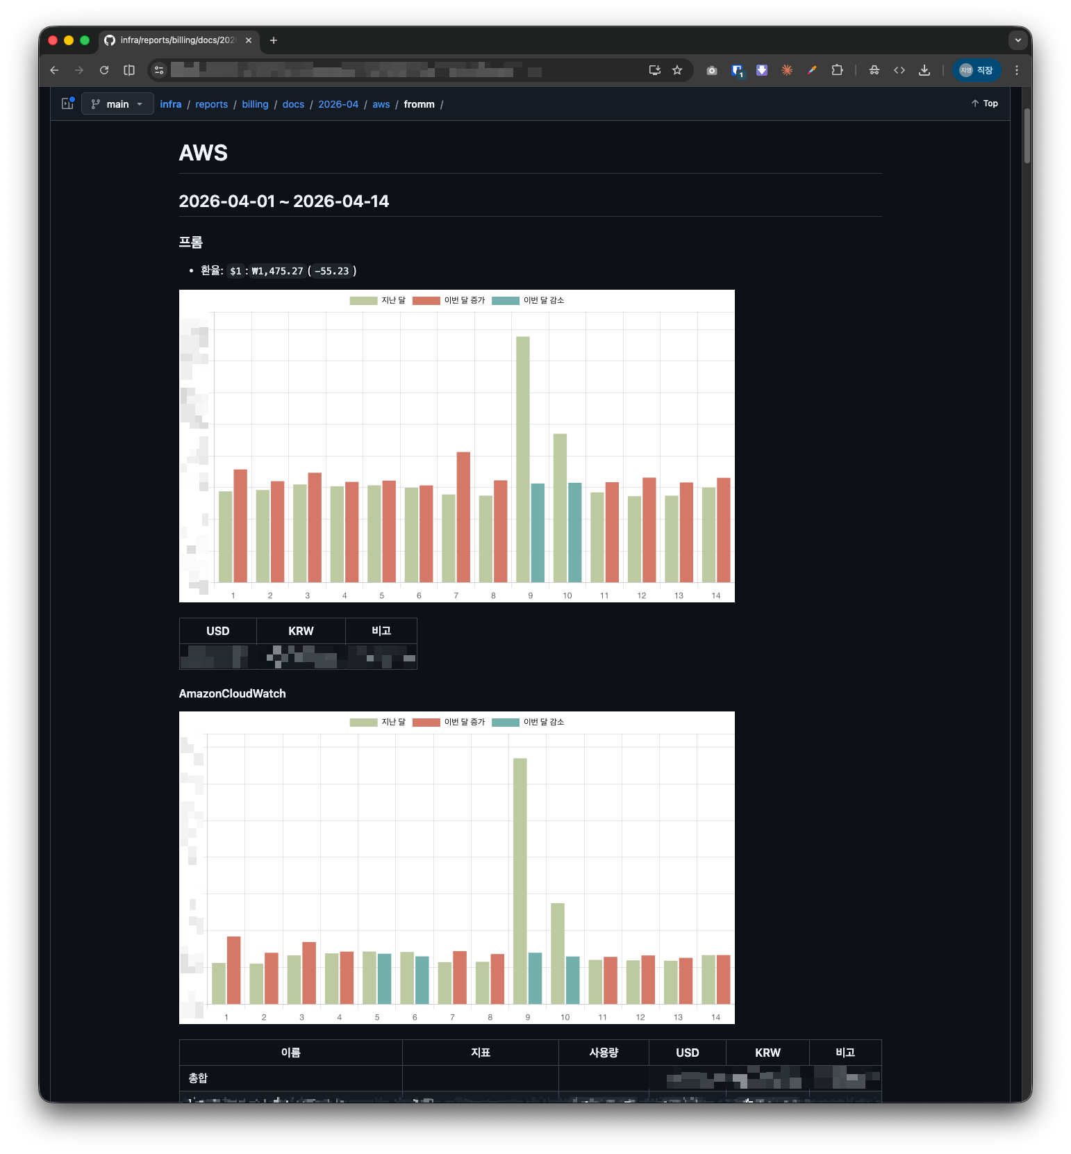Open the main branch selector dropdown
The width and height of the screenshot is (1071, 1154).
pos(117,104)
